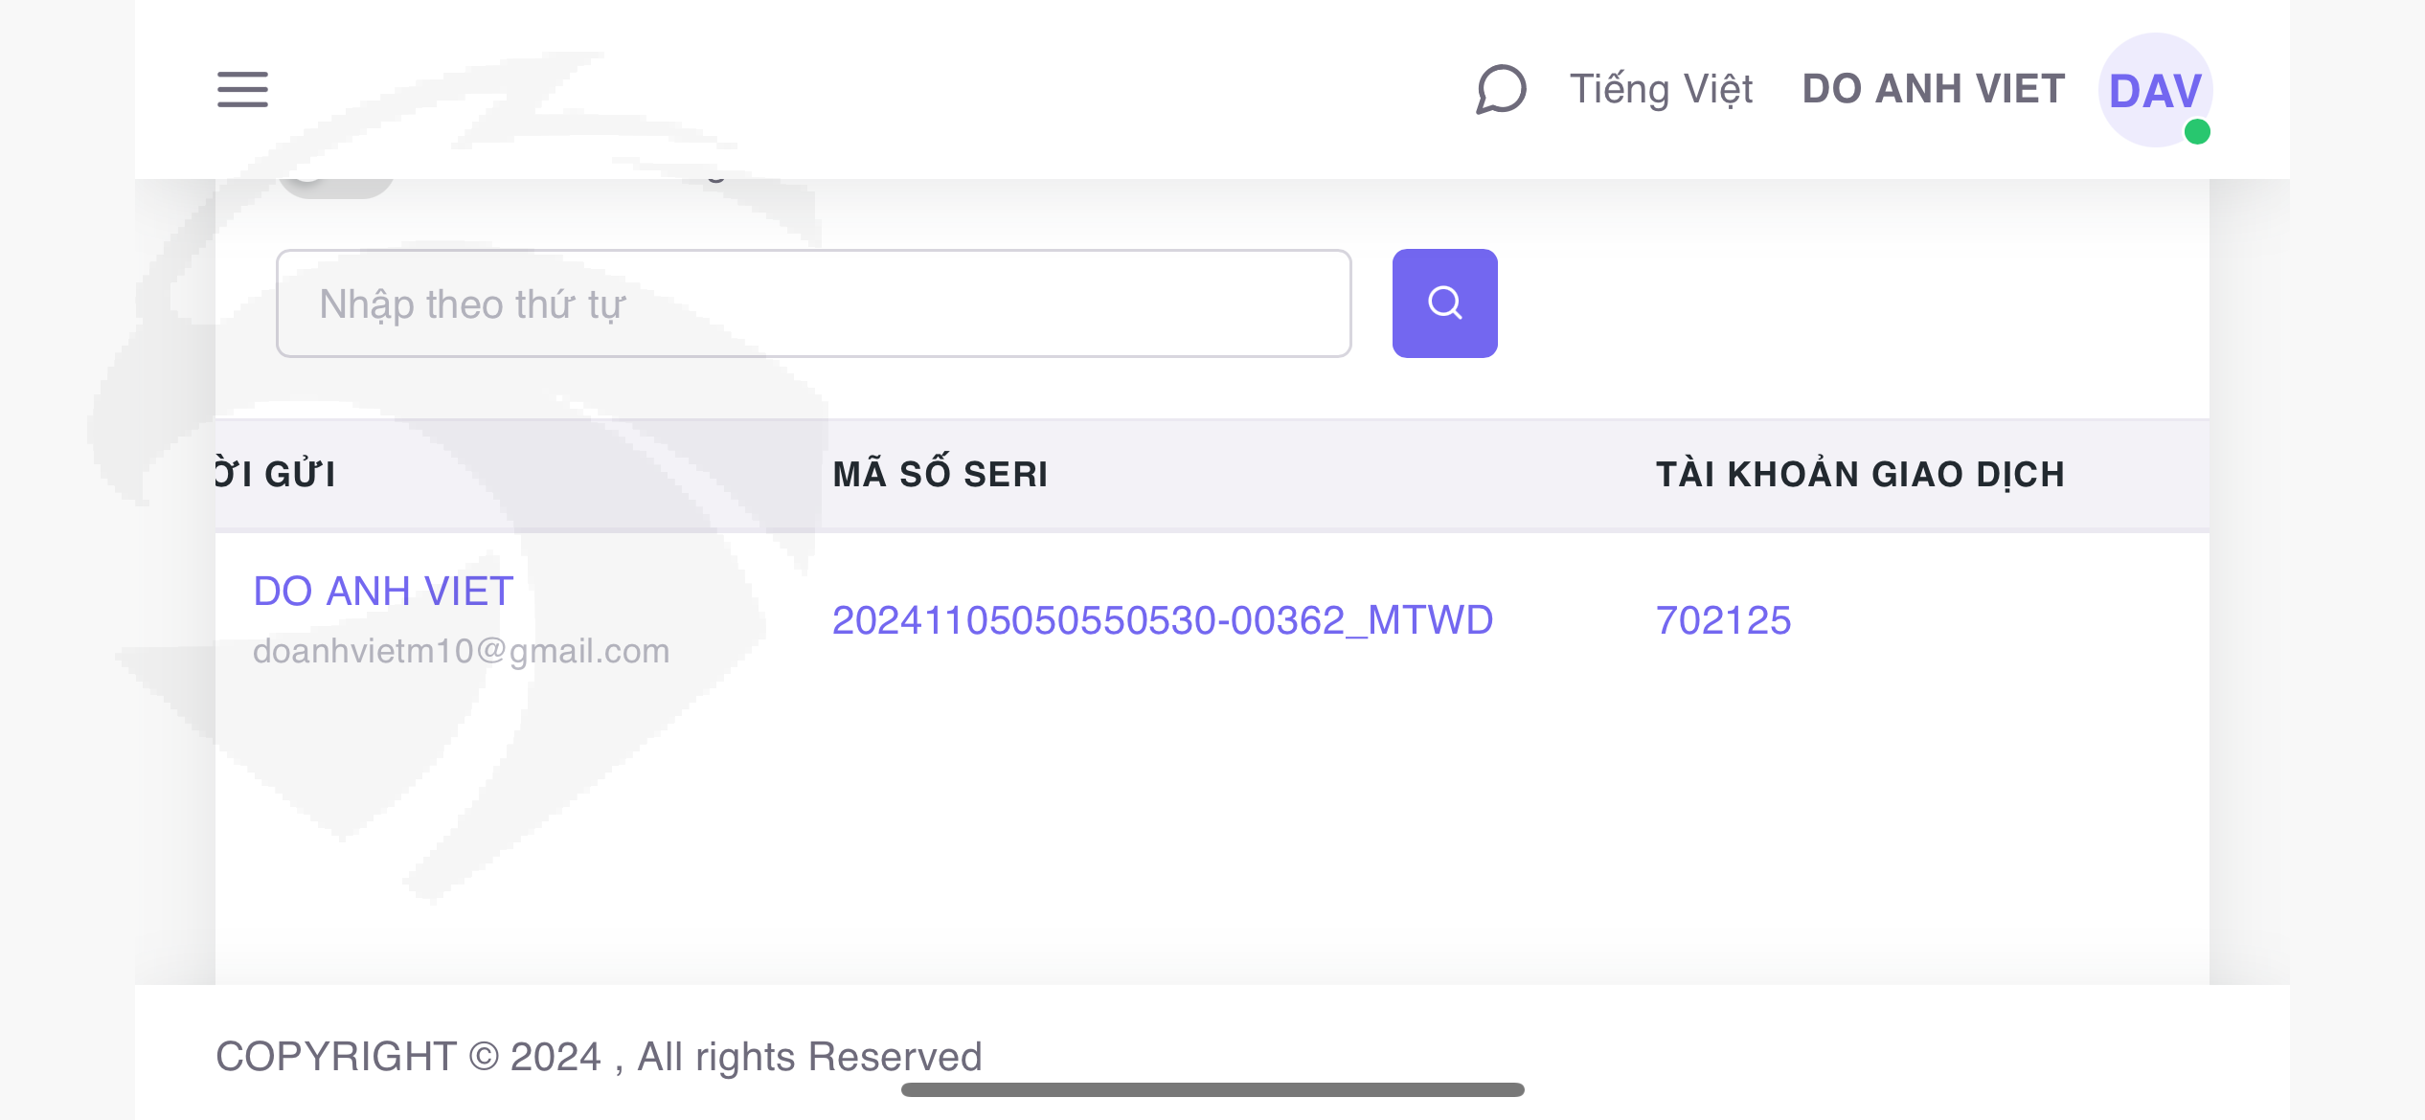Sort by the sender column ending in GỬI
This screenshot has height=1120, width=2425.
[275, 474]
